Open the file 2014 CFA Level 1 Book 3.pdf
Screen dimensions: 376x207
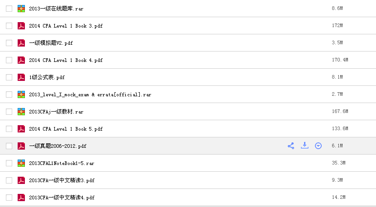click(x=66, y=26)
